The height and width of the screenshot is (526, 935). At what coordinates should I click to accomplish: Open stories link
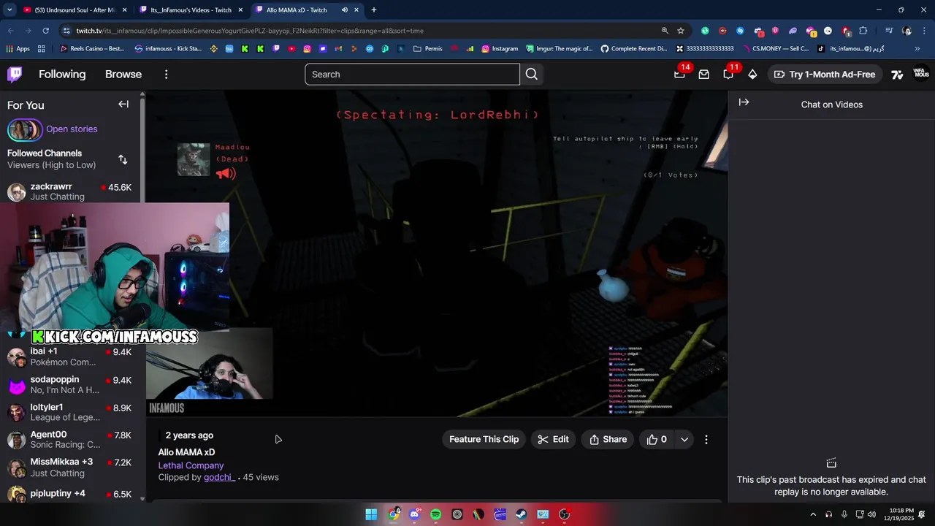tap(72, 129)
